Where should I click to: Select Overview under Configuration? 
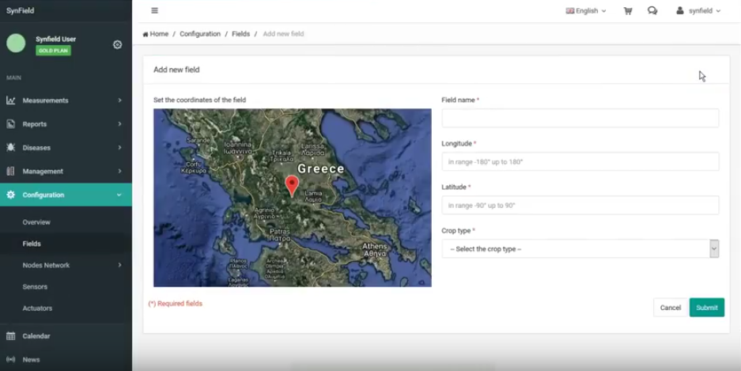(x=36, y=222)
